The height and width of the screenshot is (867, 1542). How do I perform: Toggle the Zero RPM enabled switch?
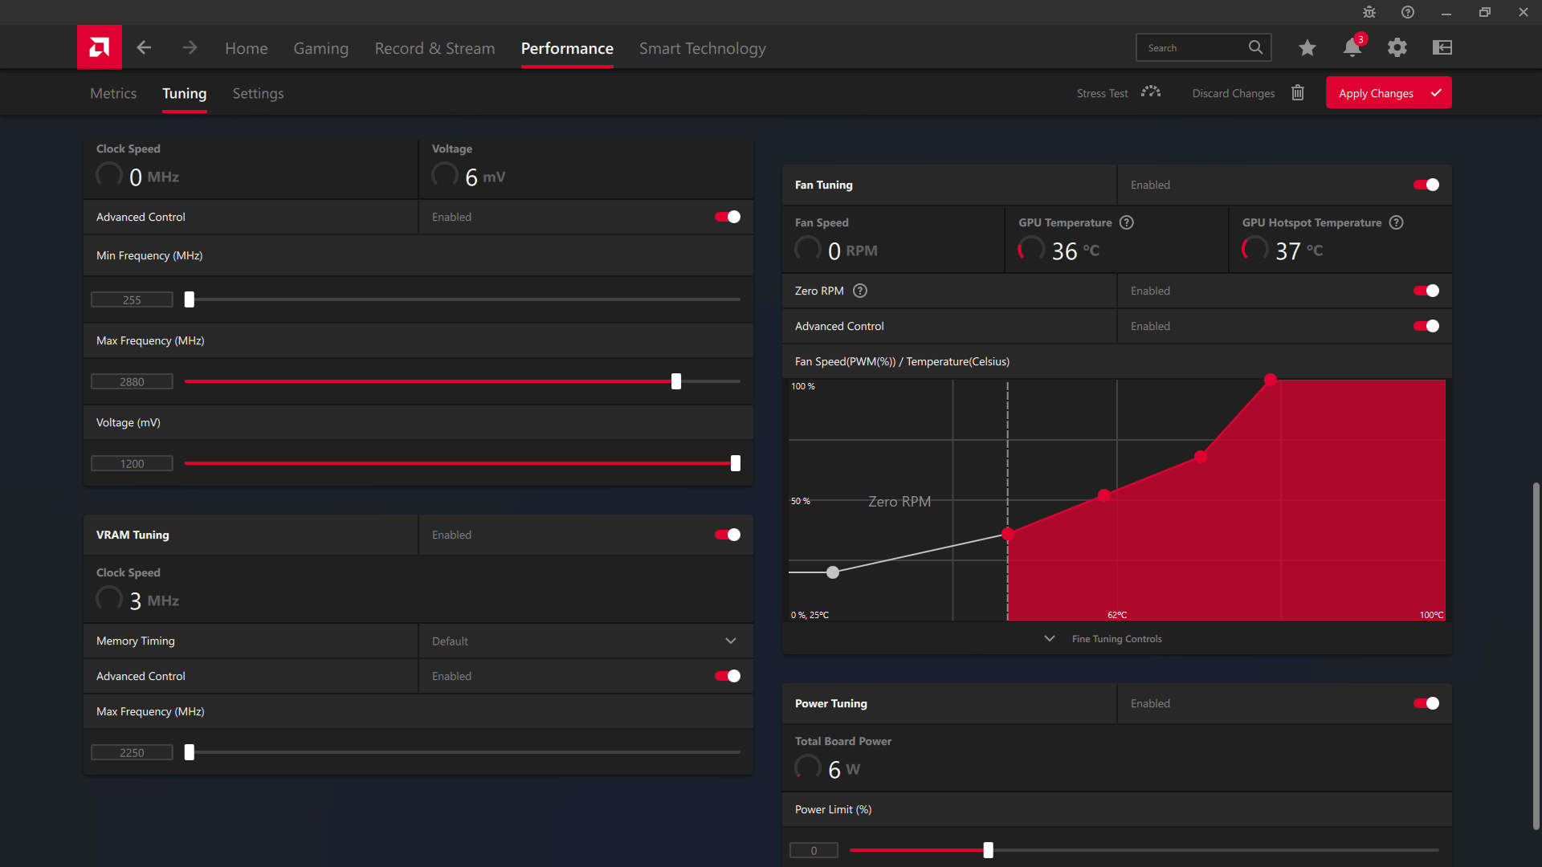pos(1426,291)
